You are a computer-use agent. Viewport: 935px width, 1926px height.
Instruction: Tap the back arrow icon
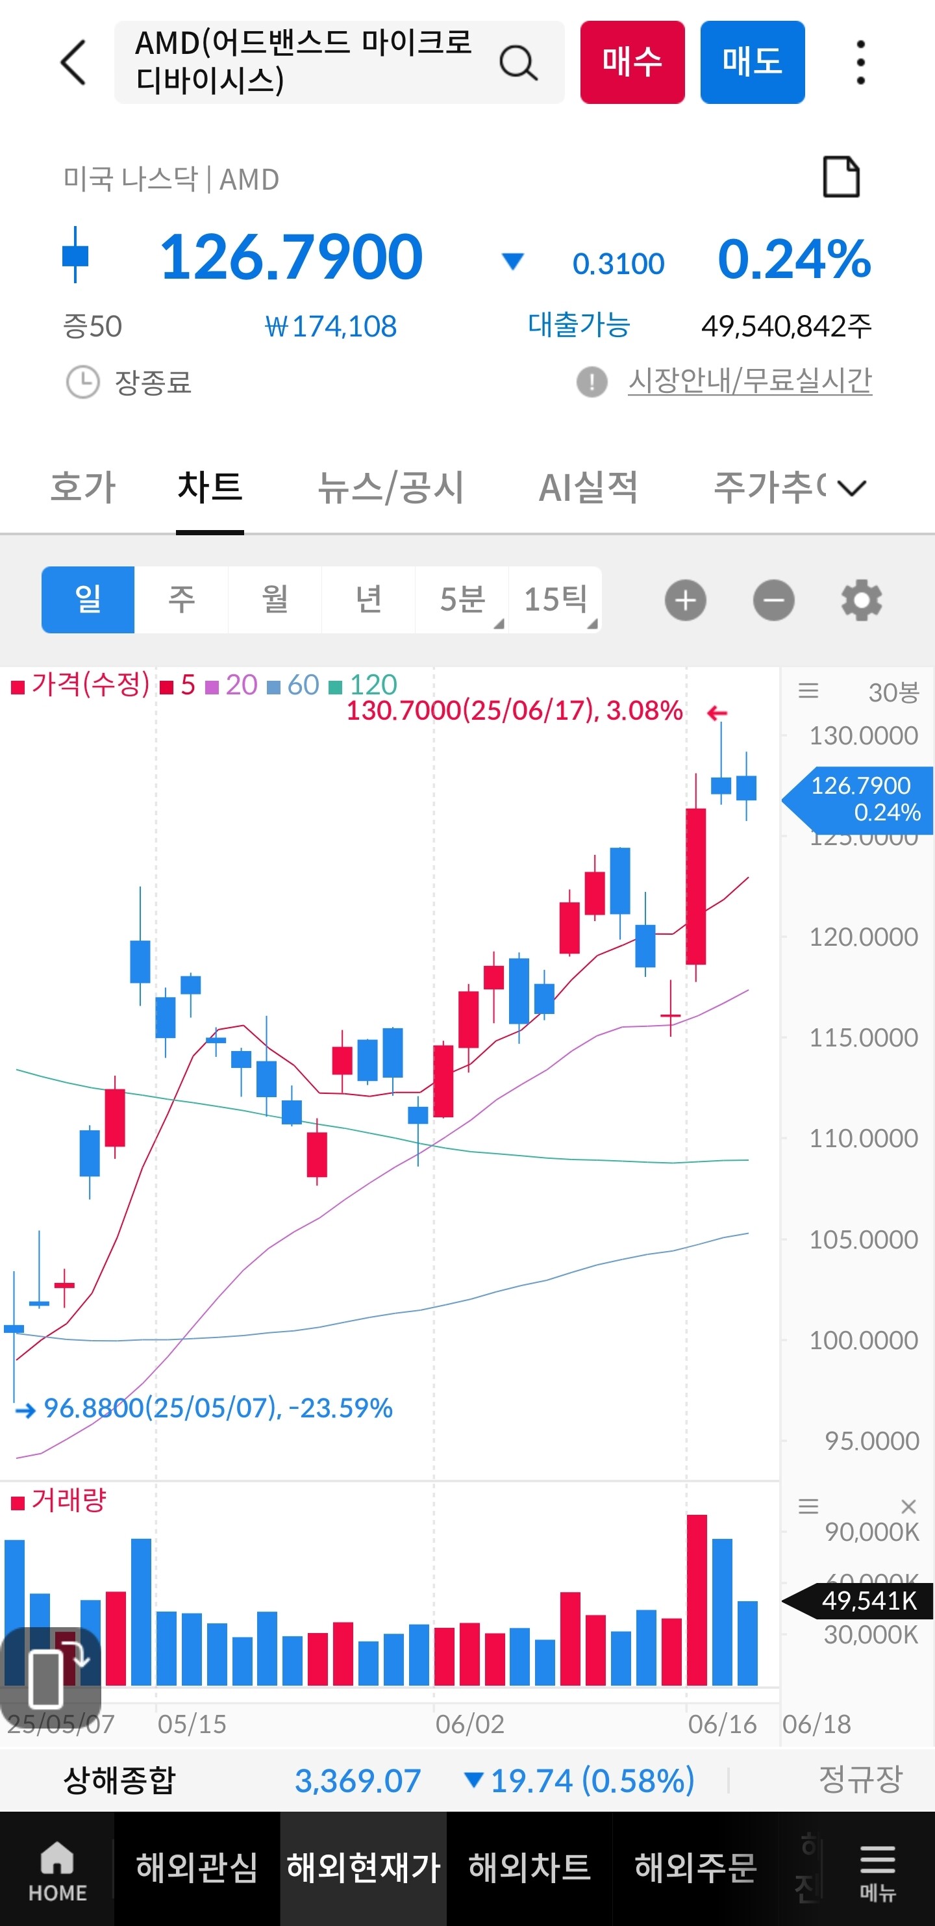(x=73, y=62)
